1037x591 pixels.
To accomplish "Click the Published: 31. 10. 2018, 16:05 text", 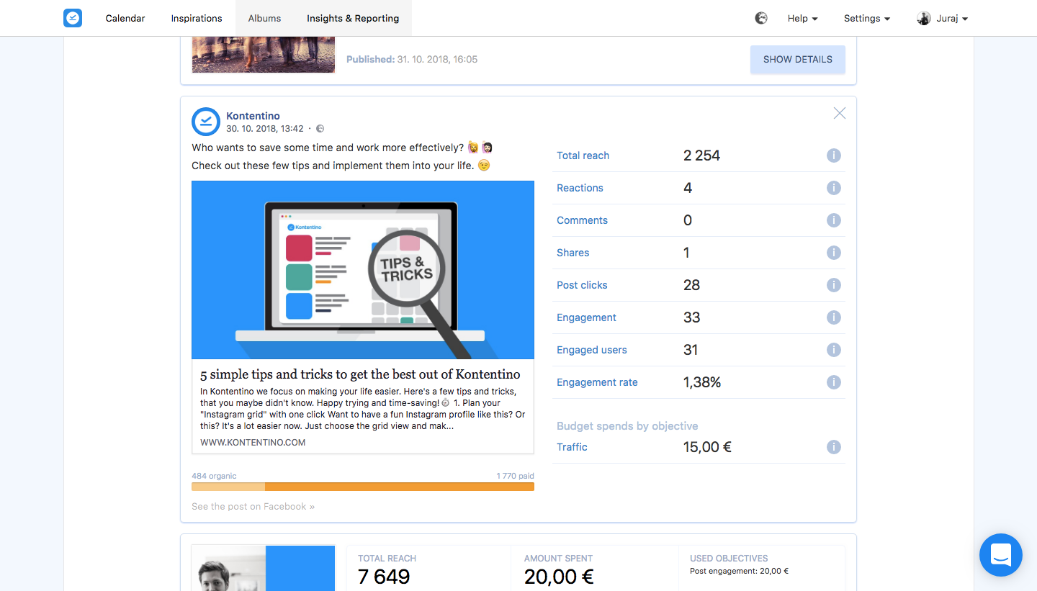I will point(412,60).
